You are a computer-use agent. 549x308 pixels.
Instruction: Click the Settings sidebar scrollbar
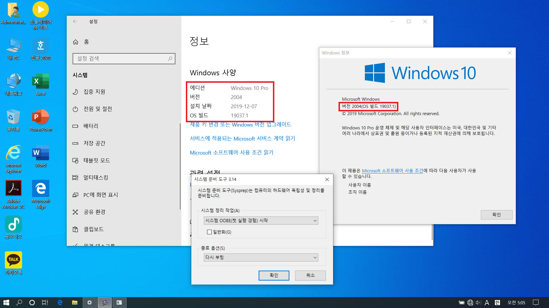[180, 166]
